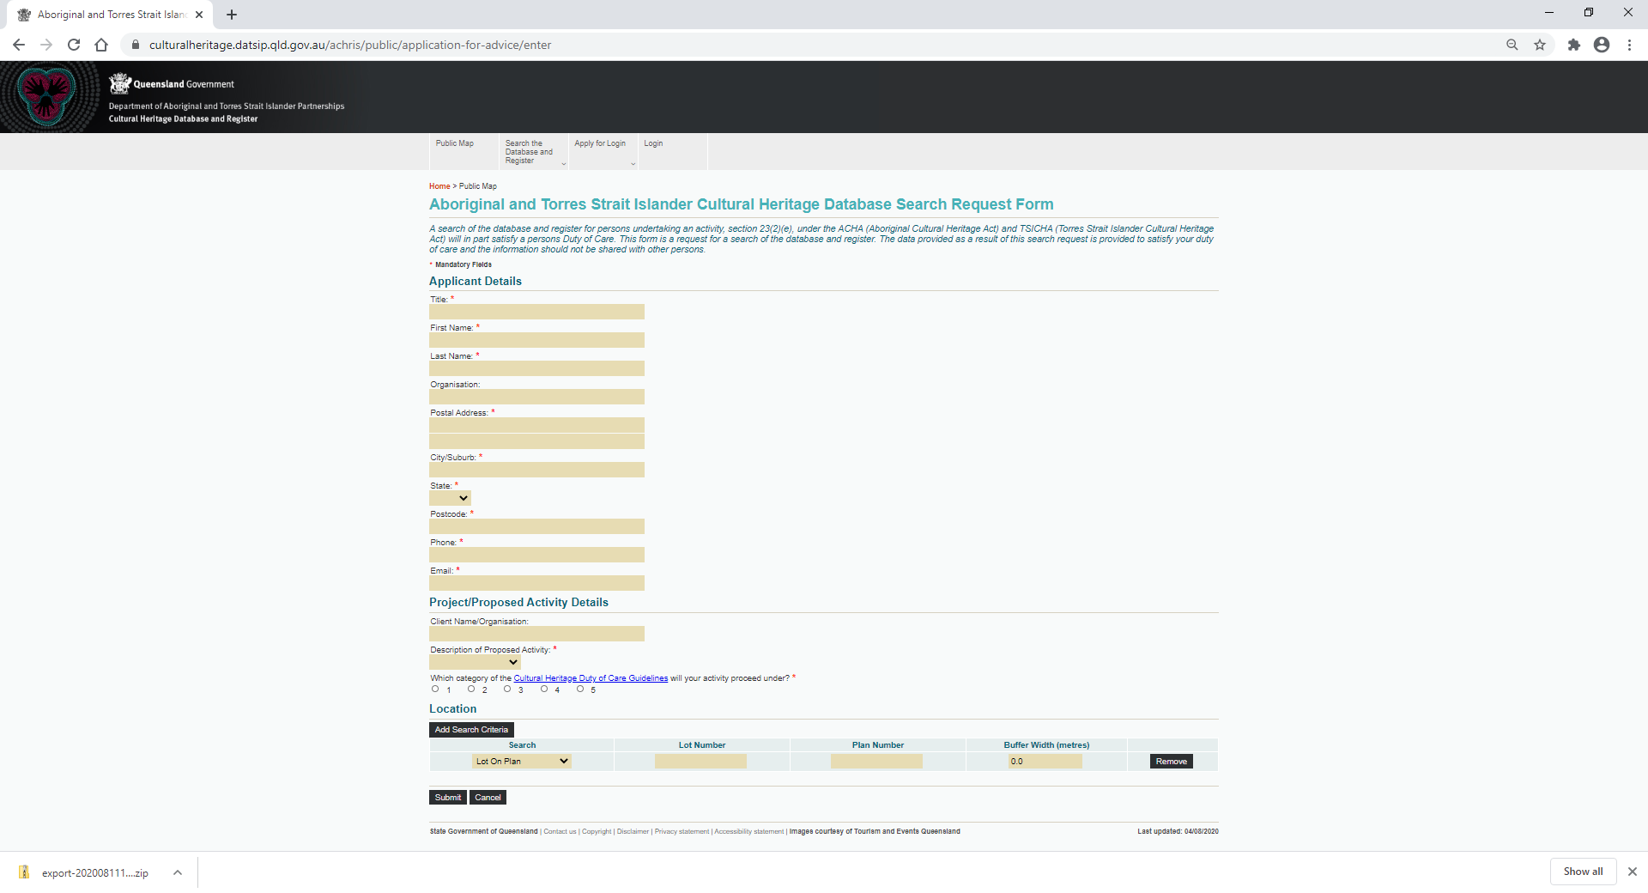Click the Lot Number input field

click(x=700, y=762)
